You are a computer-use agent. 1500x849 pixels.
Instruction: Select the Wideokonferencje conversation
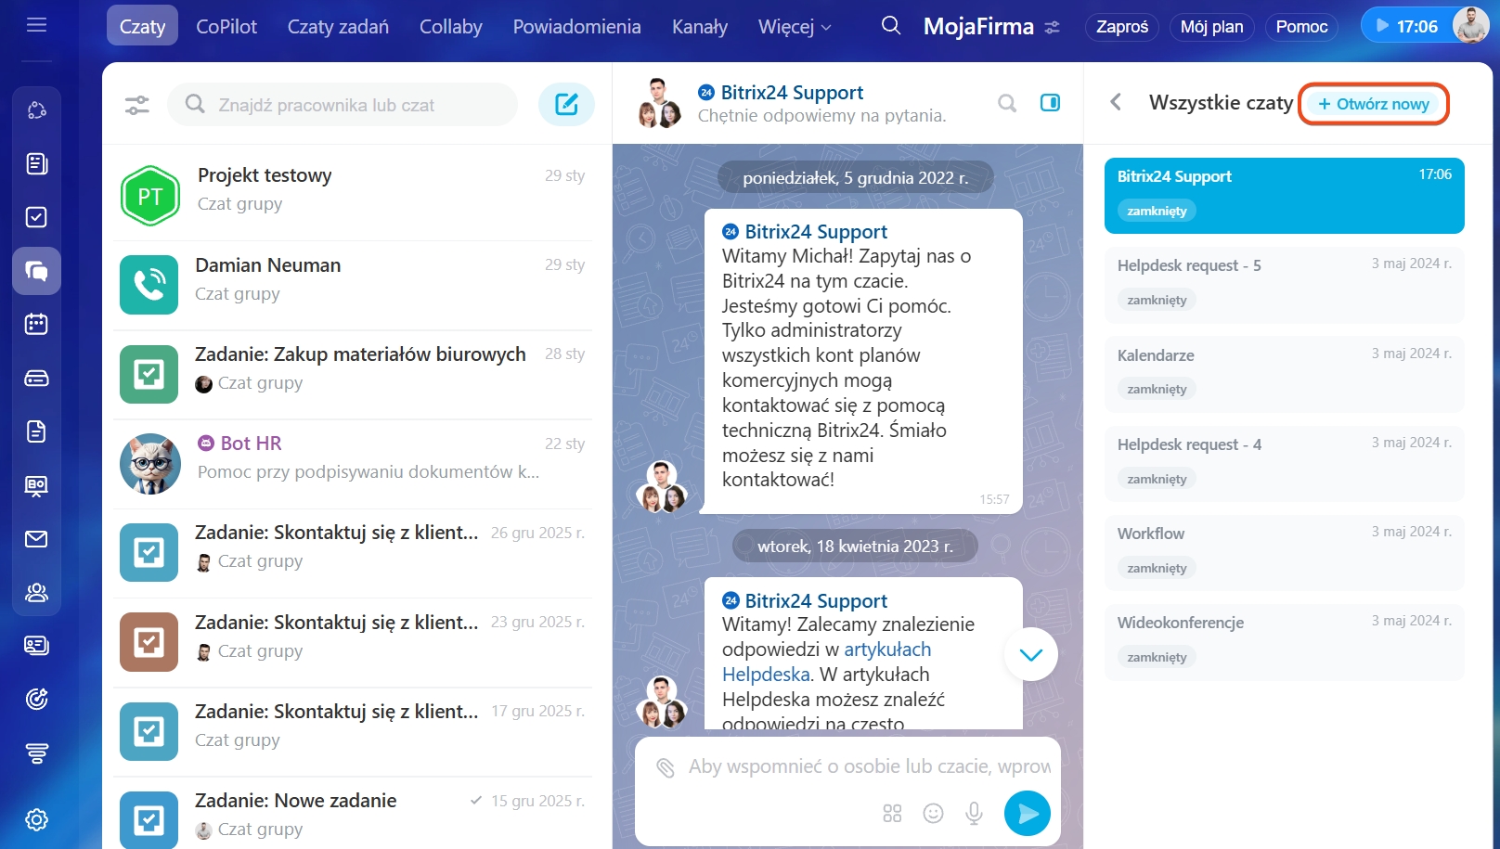(1284, 642)
